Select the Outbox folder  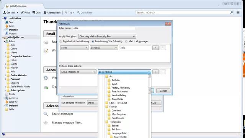tap(13, 33)
